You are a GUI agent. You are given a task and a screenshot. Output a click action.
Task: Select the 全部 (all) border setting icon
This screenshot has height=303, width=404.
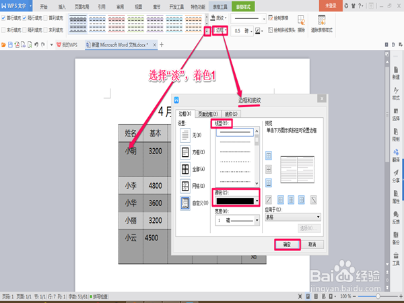pyautogui.click(x=185, y=169)
